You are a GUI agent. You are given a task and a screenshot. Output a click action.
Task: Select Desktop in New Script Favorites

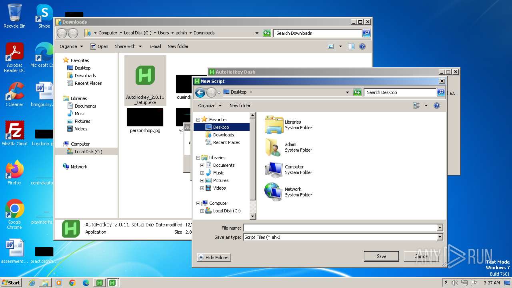coord(221,127)
